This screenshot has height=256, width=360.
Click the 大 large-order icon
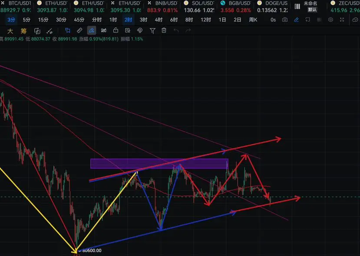pos(10,30)
